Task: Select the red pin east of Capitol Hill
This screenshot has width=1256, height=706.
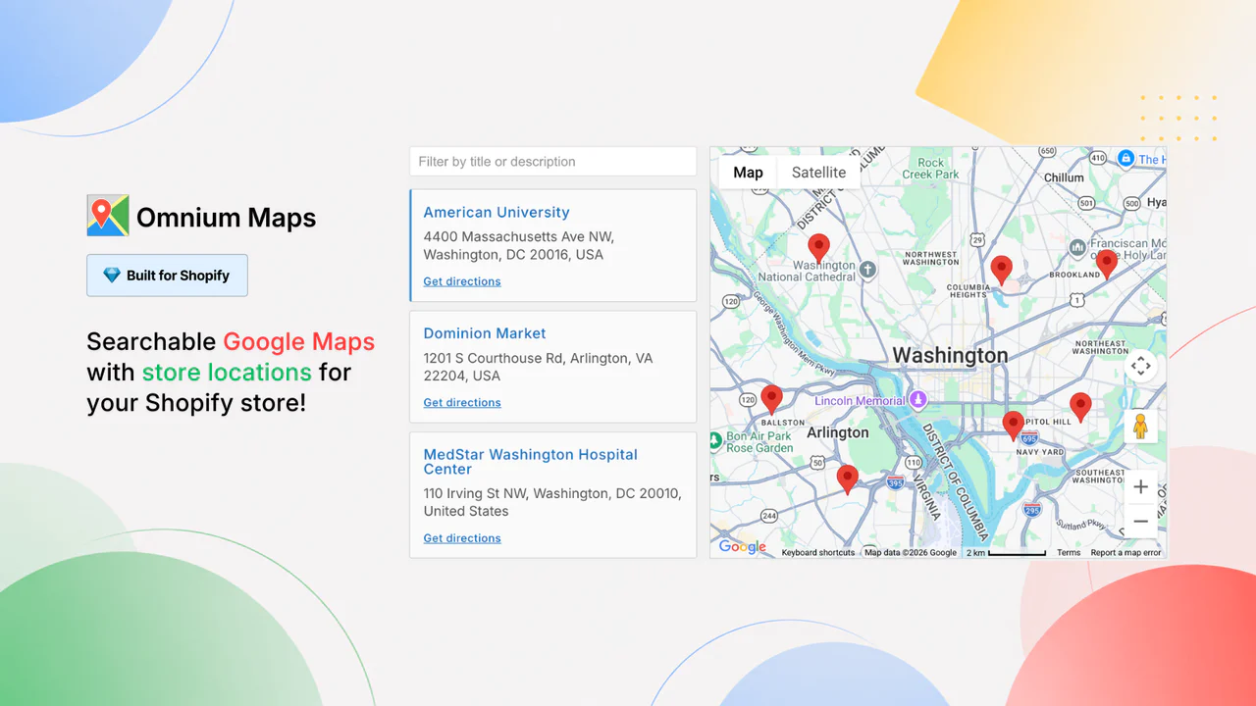Action: pyautogui.click(x=1080, y=408)
